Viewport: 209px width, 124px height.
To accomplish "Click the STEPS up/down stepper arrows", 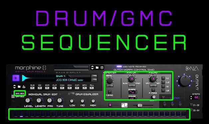I will pos(191,97).
